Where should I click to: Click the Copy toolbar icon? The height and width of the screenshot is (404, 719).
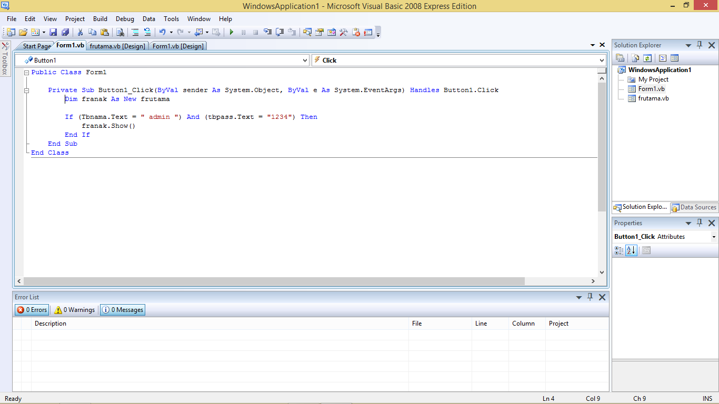pyautogui.click(x=93, y=32)
